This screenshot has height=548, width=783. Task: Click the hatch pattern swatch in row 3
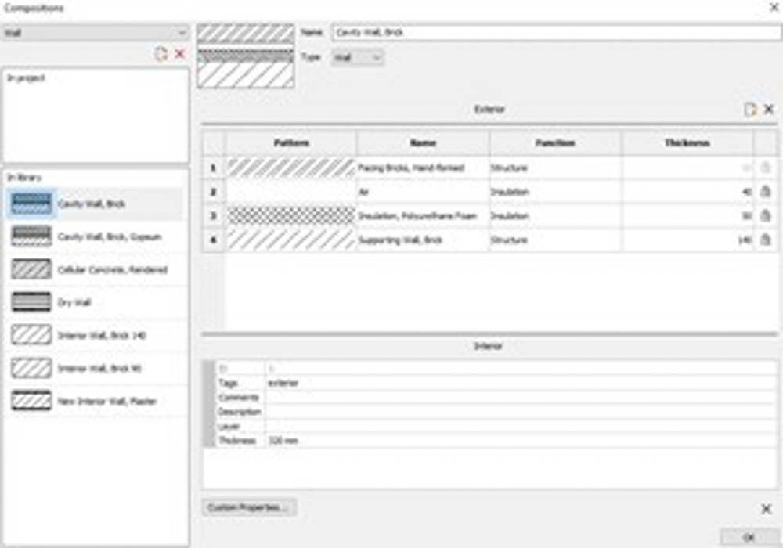coord(291,216)
